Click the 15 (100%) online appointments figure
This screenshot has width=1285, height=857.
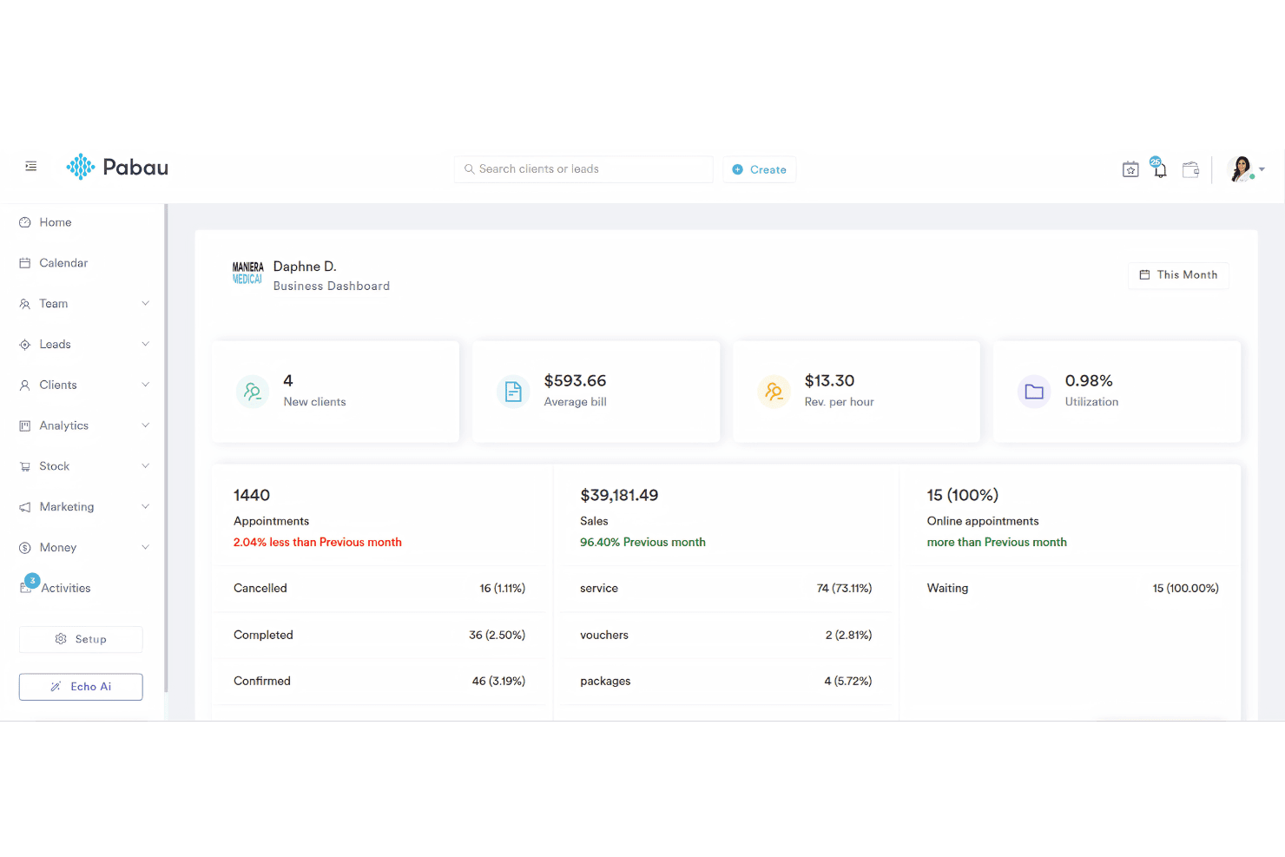[963, 495]
